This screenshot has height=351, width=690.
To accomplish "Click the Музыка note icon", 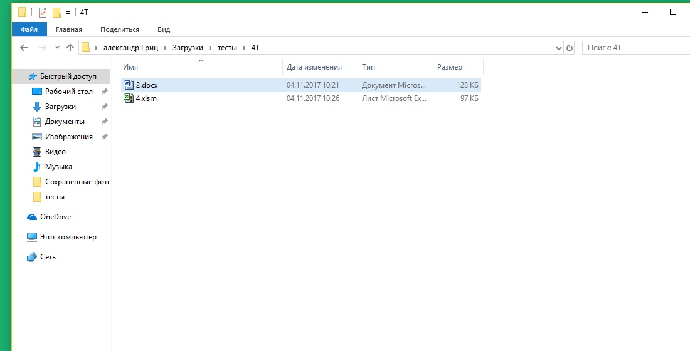I will click(37, 167).
